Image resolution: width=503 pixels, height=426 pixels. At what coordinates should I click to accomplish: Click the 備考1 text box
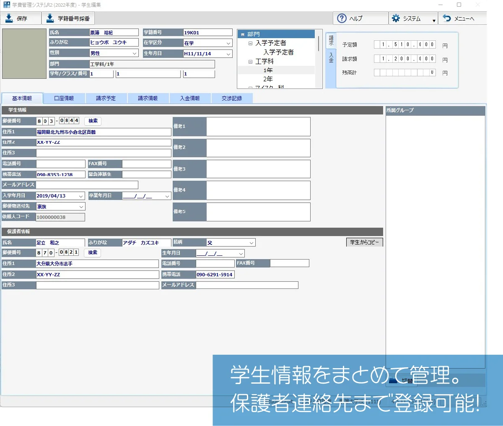tap(258, 127)
